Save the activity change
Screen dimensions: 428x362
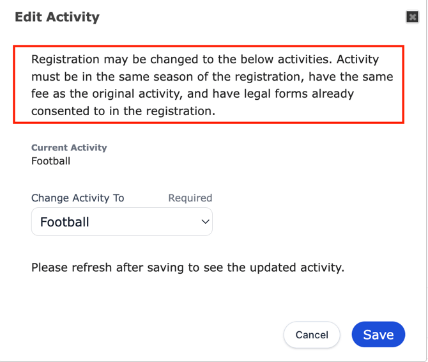378,334
